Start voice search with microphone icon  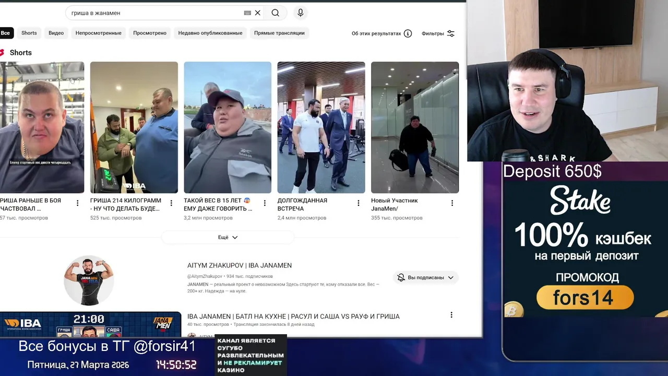(x=300, y=13)
